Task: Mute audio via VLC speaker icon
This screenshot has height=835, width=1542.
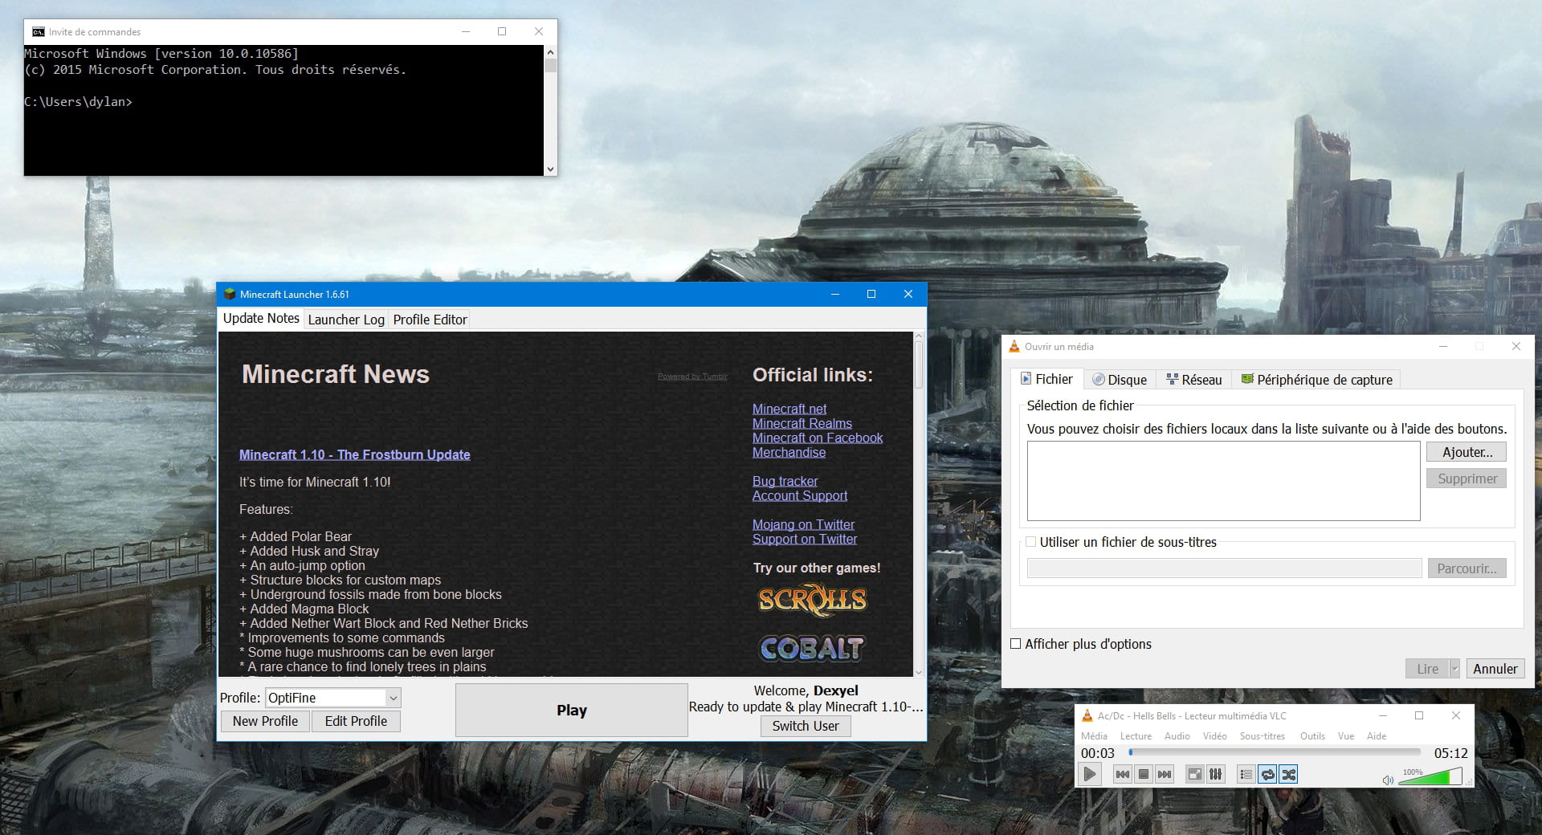Action: [1388, 780]
